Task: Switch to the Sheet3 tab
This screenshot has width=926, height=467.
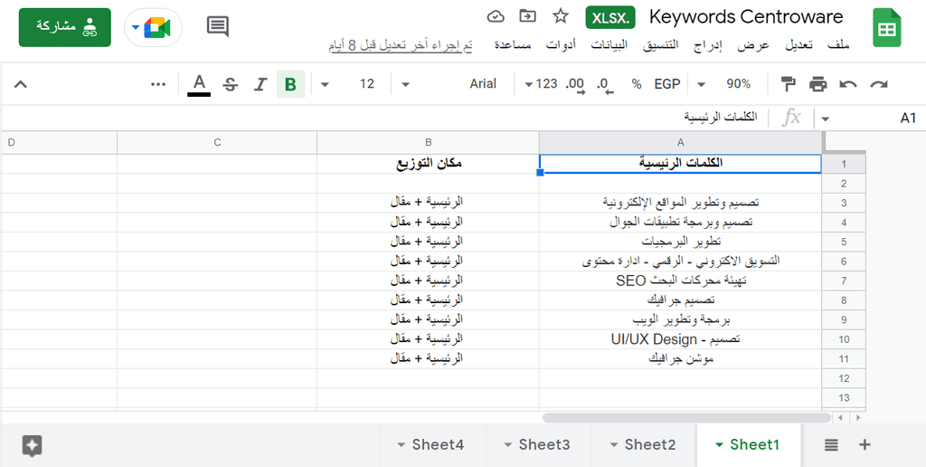Action: 538,444
